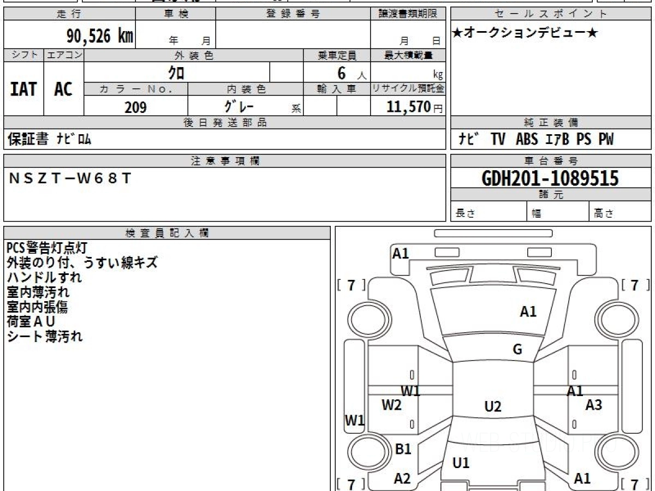
Task: Click the 高さ dimension label
Action: pyautogui.click(x=604, y=214)
